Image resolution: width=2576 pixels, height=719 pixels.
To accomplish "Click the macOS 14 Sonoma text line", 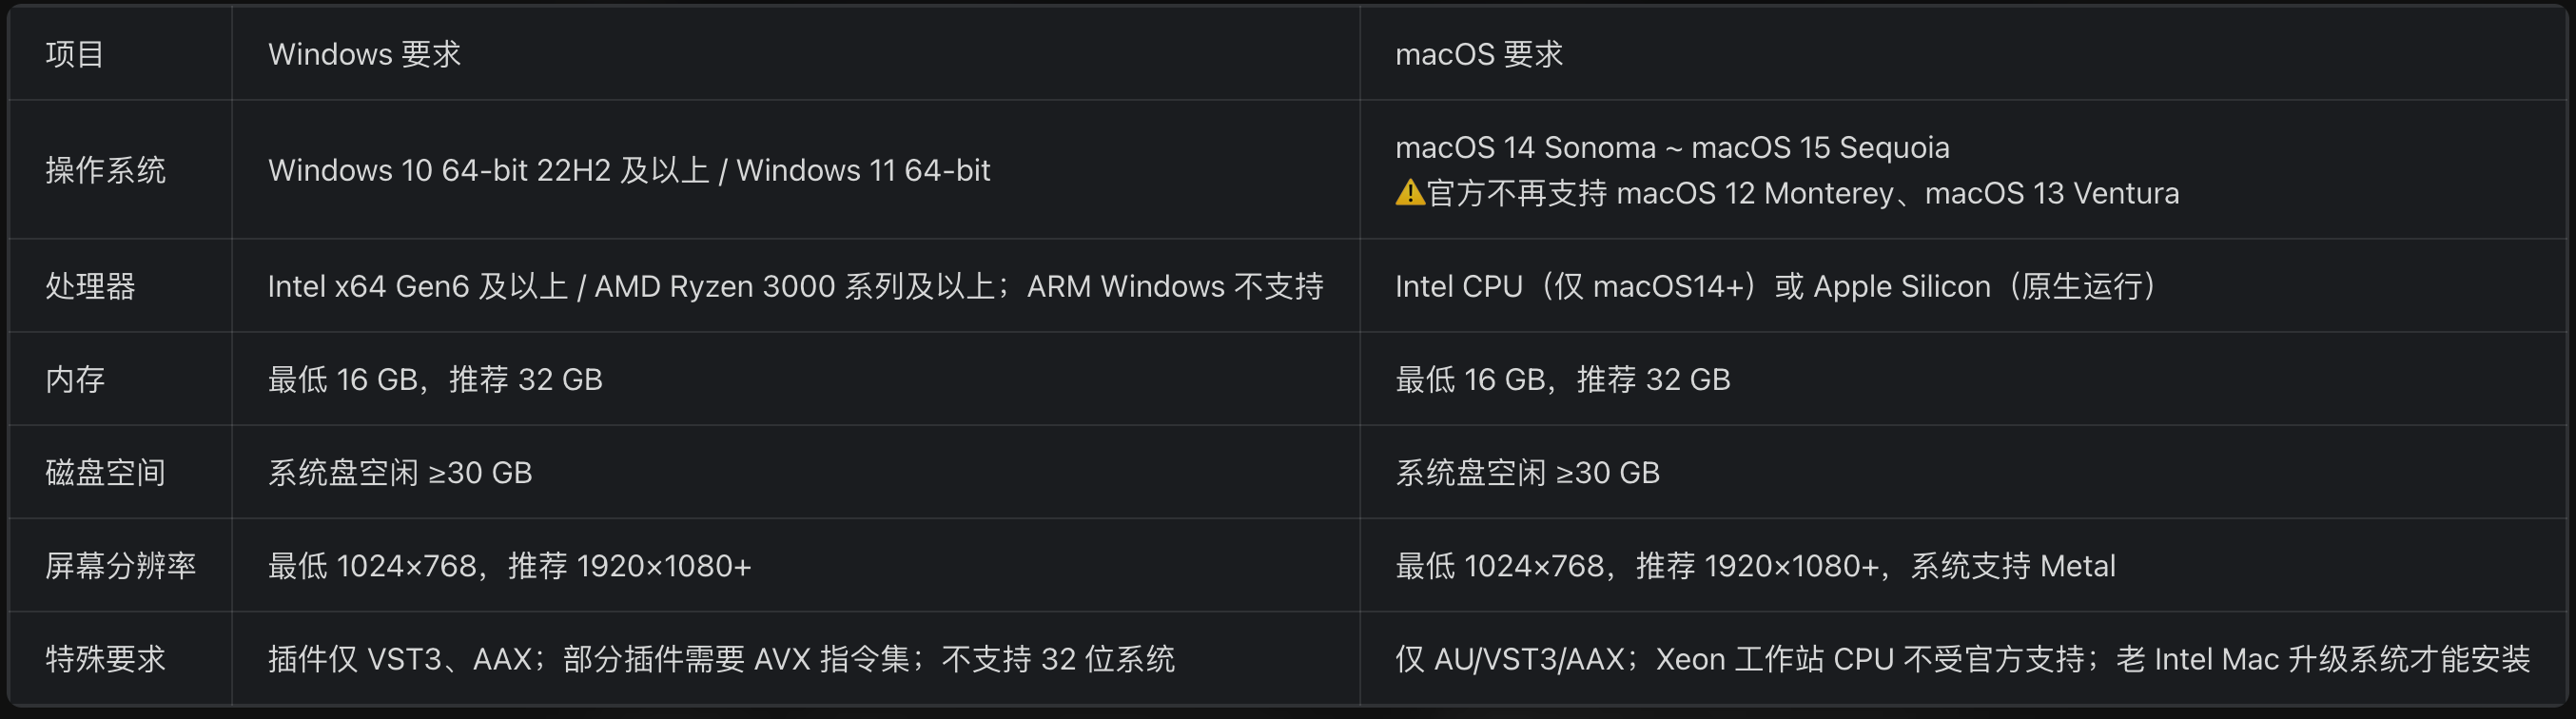I will pos(1672,147).
